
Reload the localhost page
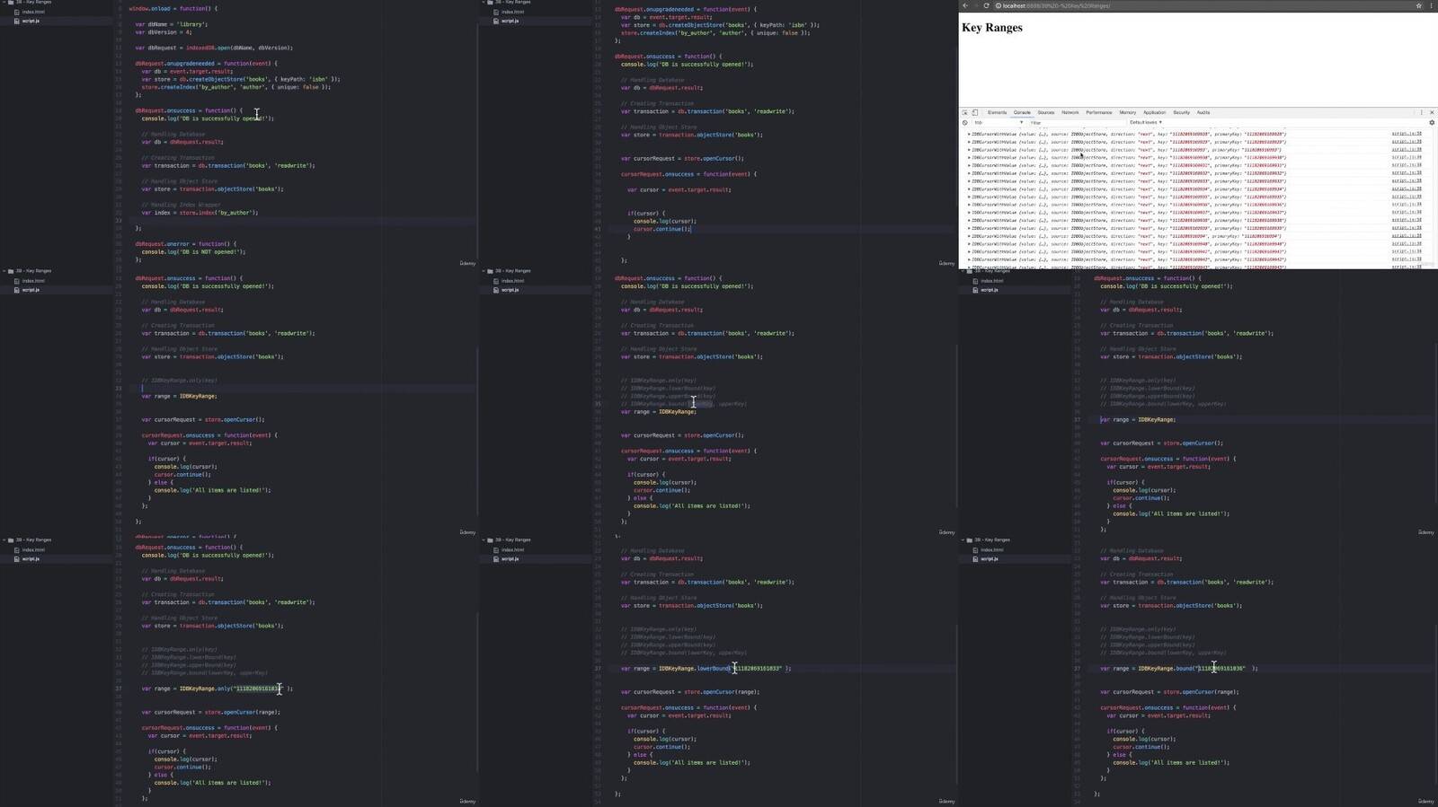point(986,5)
